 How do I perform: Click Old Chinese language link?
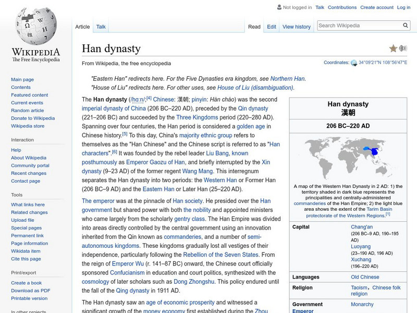tap(365, 277)
